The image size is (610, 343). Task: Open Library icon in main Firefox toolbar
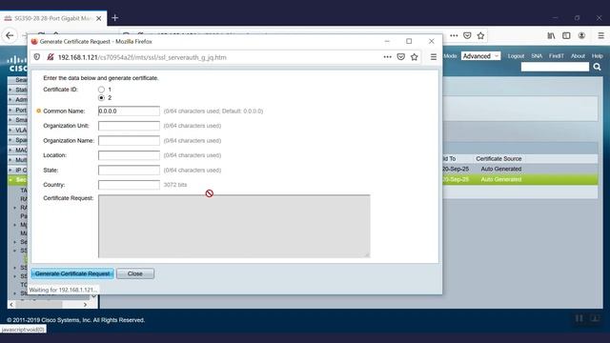point(551,36)
